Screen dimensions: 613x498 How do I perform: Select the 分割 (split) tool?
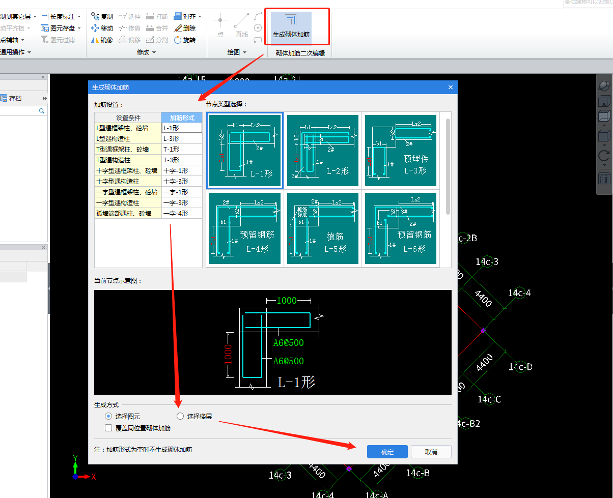point(157,40)
